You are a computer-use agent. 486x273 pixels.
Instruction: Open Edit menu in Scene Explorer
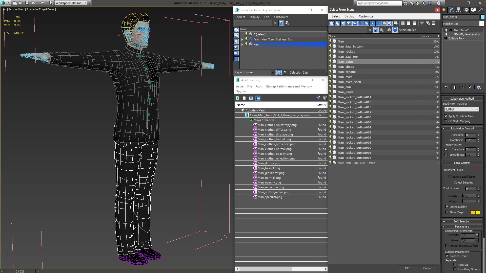[x=267, y=17]
